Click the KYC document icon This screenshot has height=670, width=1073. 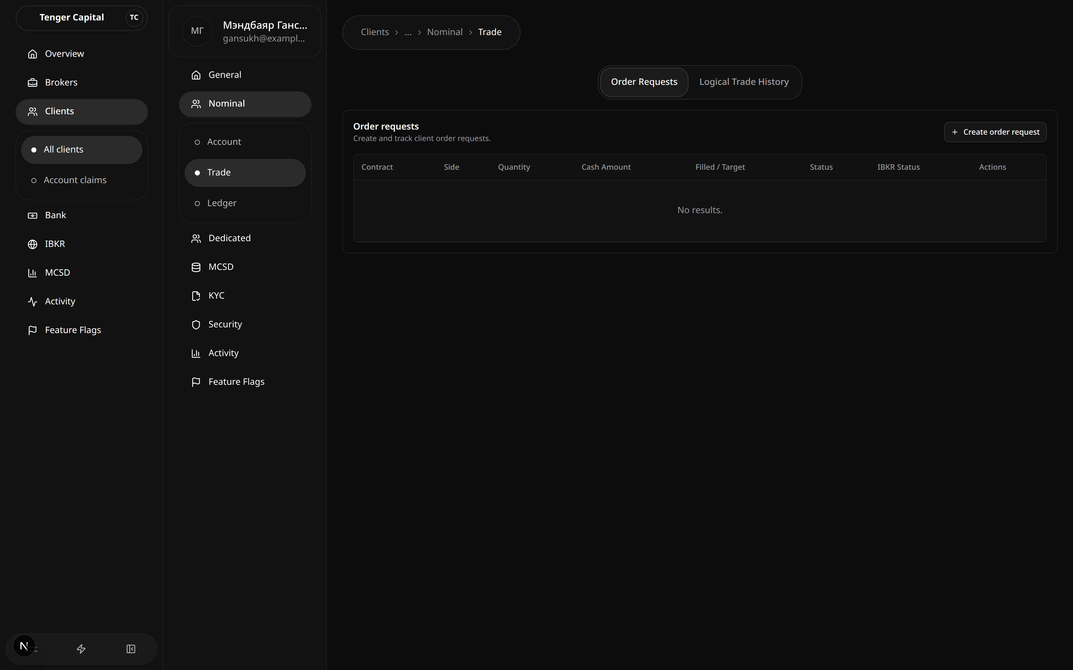[x=196, y=296]
